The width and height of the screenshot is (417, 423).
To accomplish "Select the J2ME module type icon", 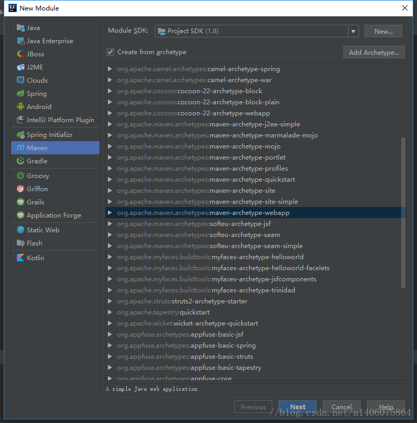I will [x=21, y=67].
